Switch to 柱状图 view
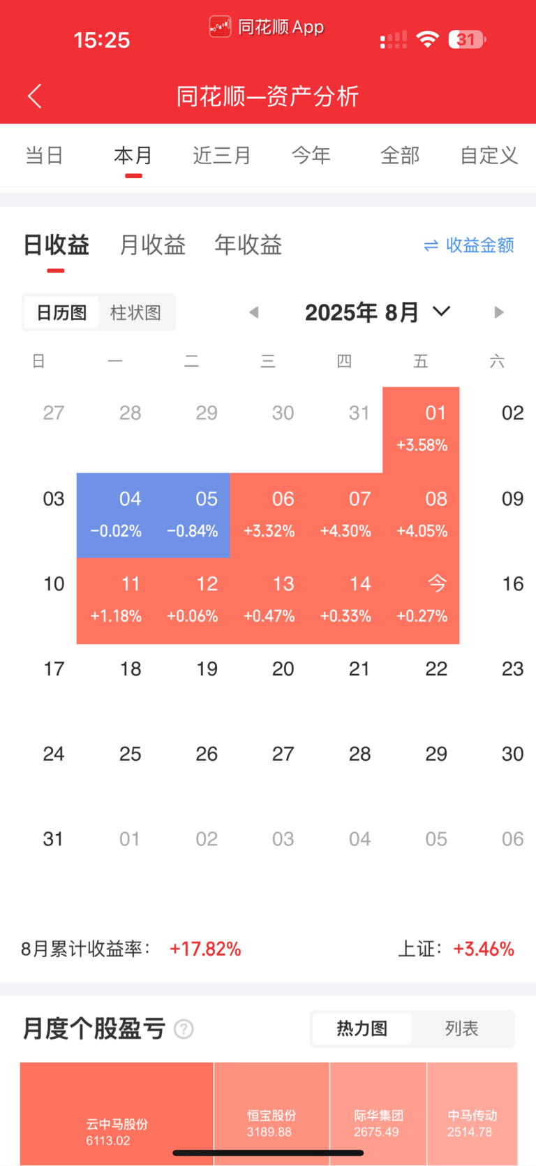536x1166 pixels. point(135,312)
